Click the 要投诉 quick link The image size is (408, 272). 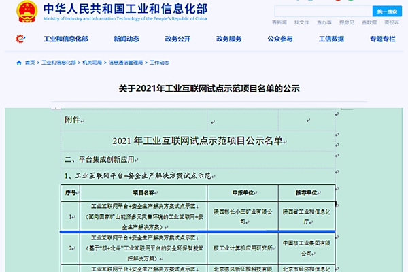click(x=392, y=22)
